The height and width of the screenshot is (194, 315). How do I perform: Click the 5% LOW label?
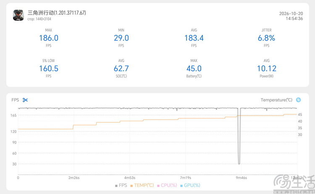coord(49,61)
